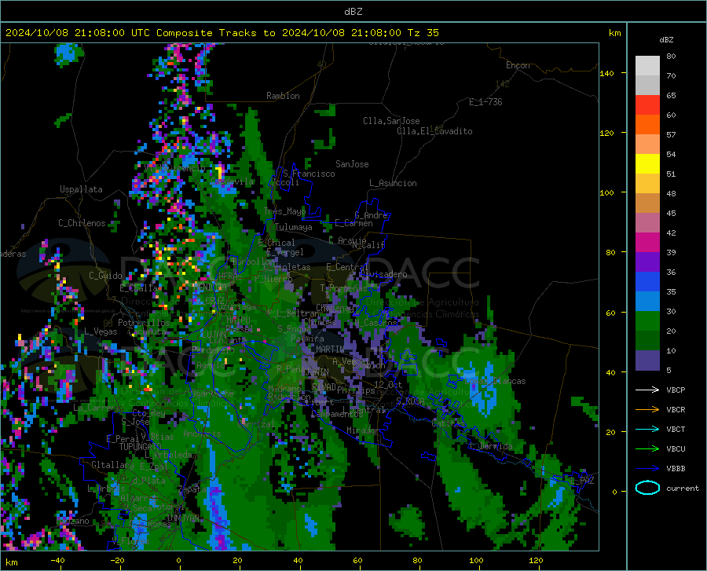Click the 'VBBB' legend label

click(x=676, y=468)
